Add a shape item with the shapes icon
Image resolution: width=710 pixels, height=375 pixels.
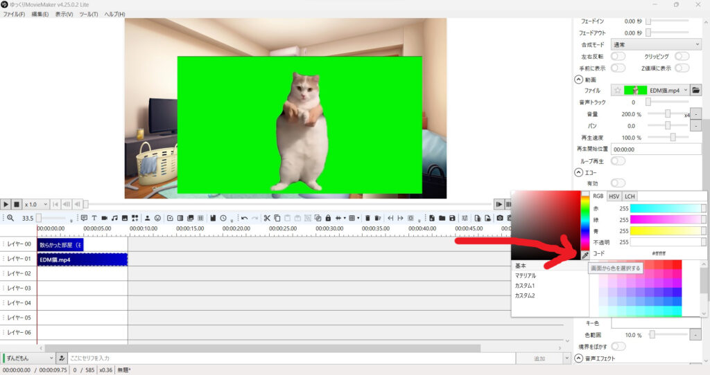[135, 218]
